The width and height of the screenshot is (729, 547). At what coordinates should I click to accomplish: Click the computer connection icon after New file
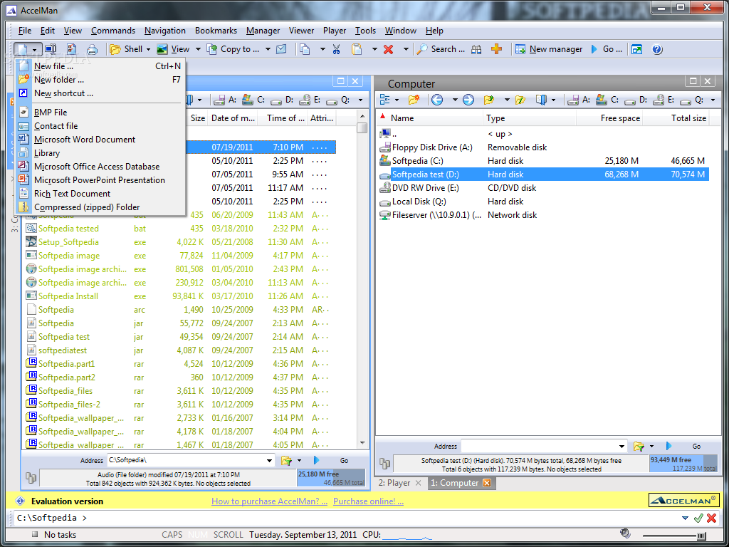pos(51,49)
